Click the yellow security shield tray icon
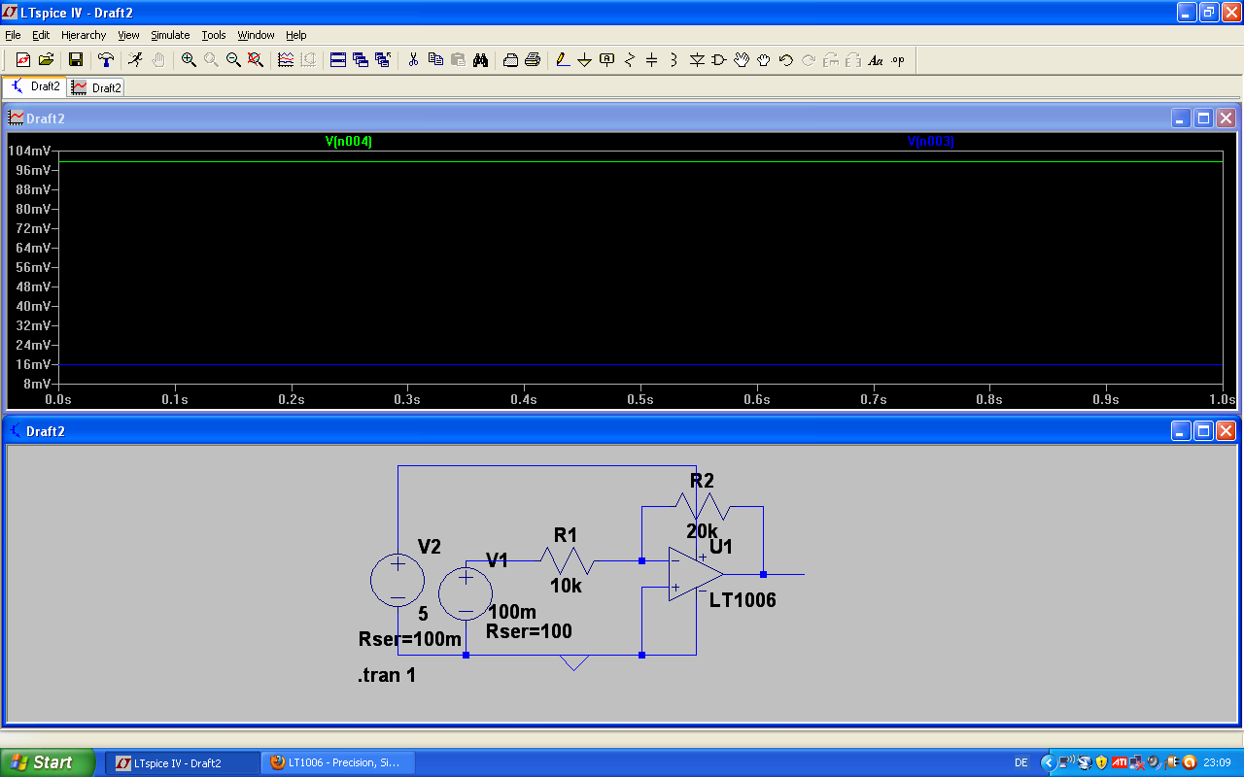 pyautogui.click(x=1100, y=762)
